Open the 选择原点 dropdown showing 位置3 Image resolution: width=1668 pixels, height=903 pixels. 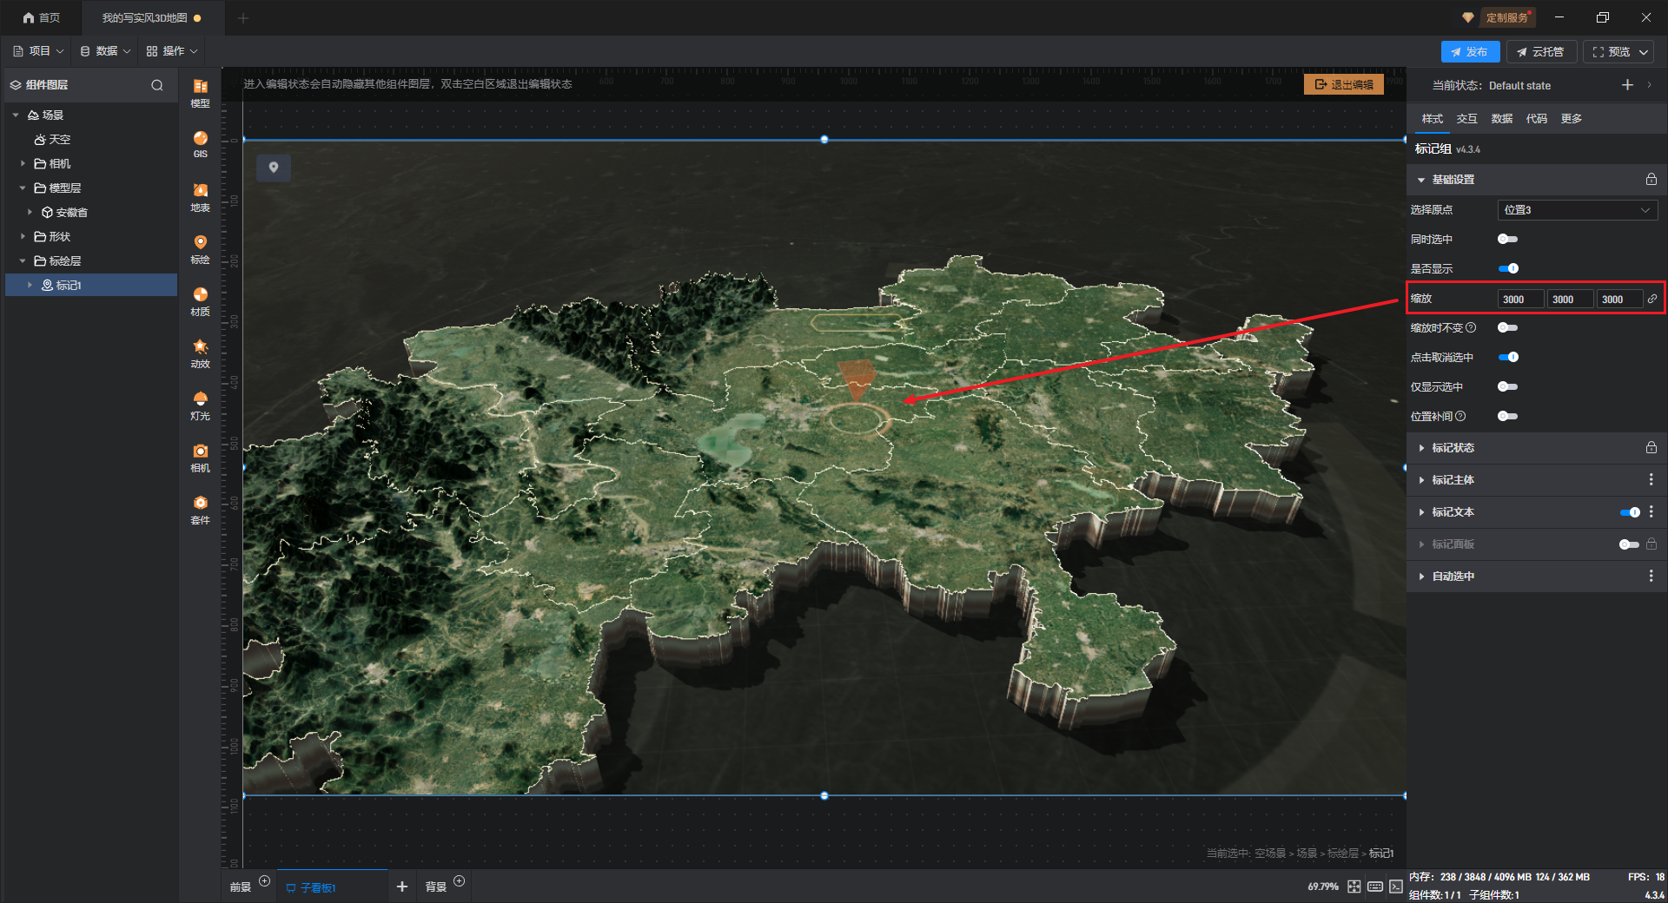[x=1576, y=210]
